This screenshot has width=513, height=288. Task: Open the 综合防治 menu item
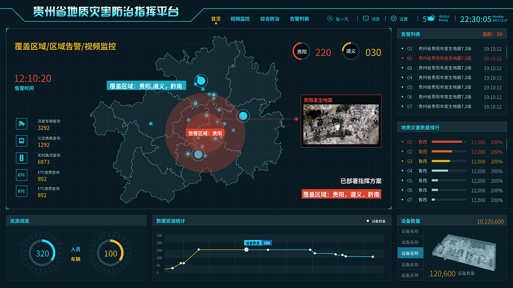tap(270, 18)
